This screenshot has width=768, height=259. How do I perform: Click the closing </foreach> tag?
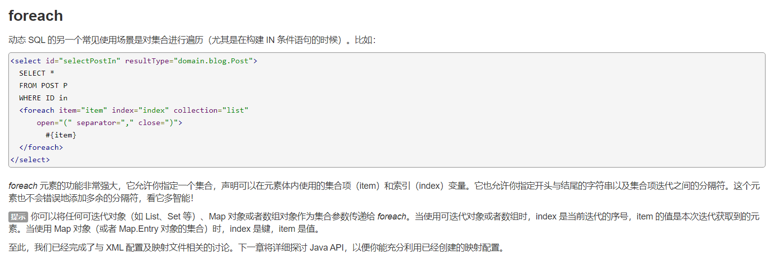(x=41, y=147)
